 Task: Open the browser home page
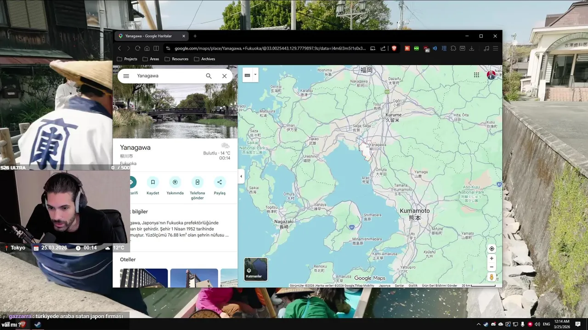coord(147,48)
